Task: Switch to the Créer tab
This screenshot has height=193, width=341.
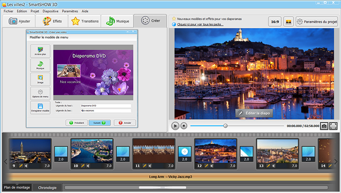Action: (x=150, y=21)
